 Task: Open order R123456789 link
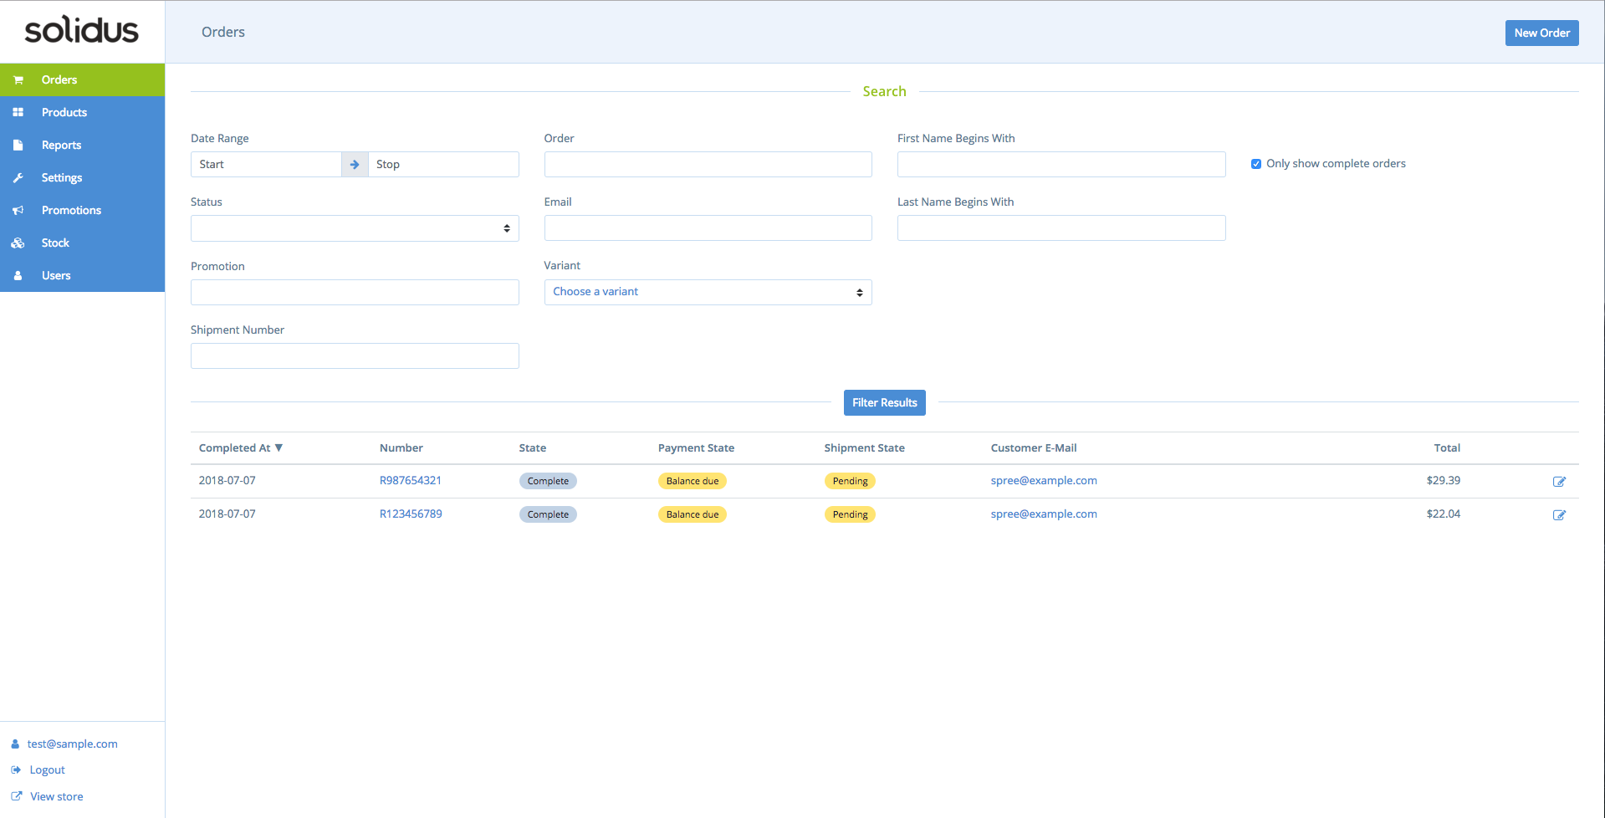tap(411, 514)
